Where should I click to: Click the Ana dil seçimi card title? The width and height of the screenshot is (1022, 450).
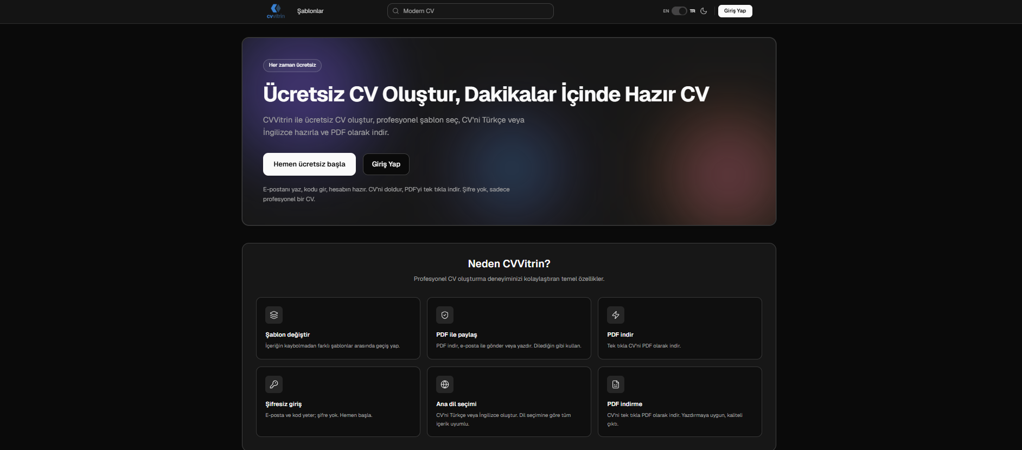pos(456,404)
